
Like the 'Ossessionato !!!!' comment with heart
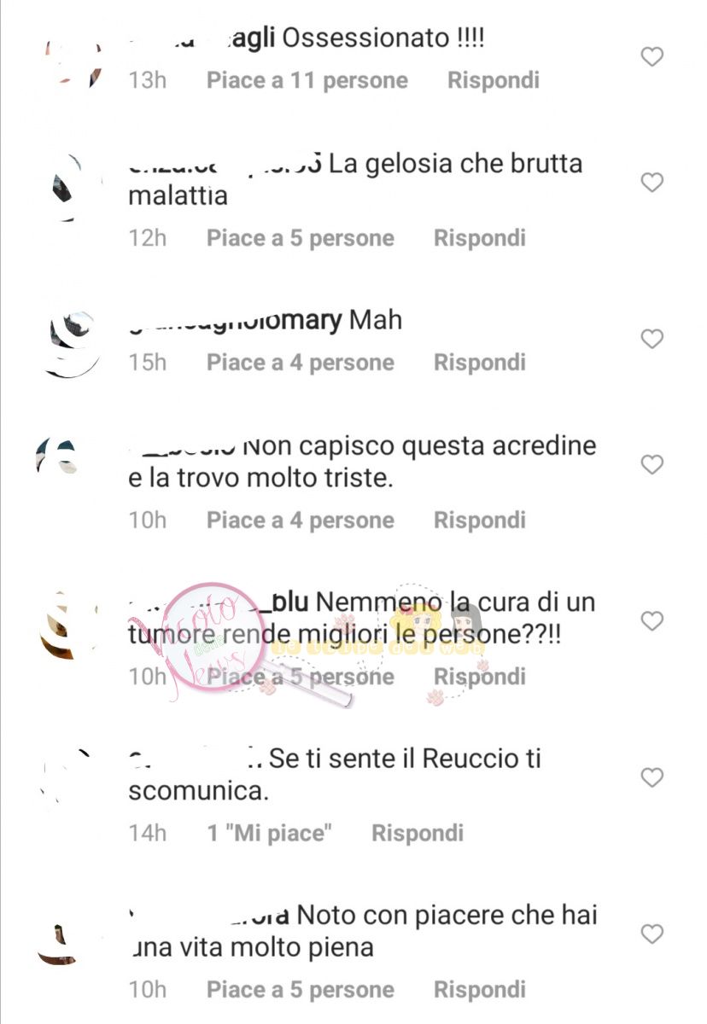click(652, 57)
